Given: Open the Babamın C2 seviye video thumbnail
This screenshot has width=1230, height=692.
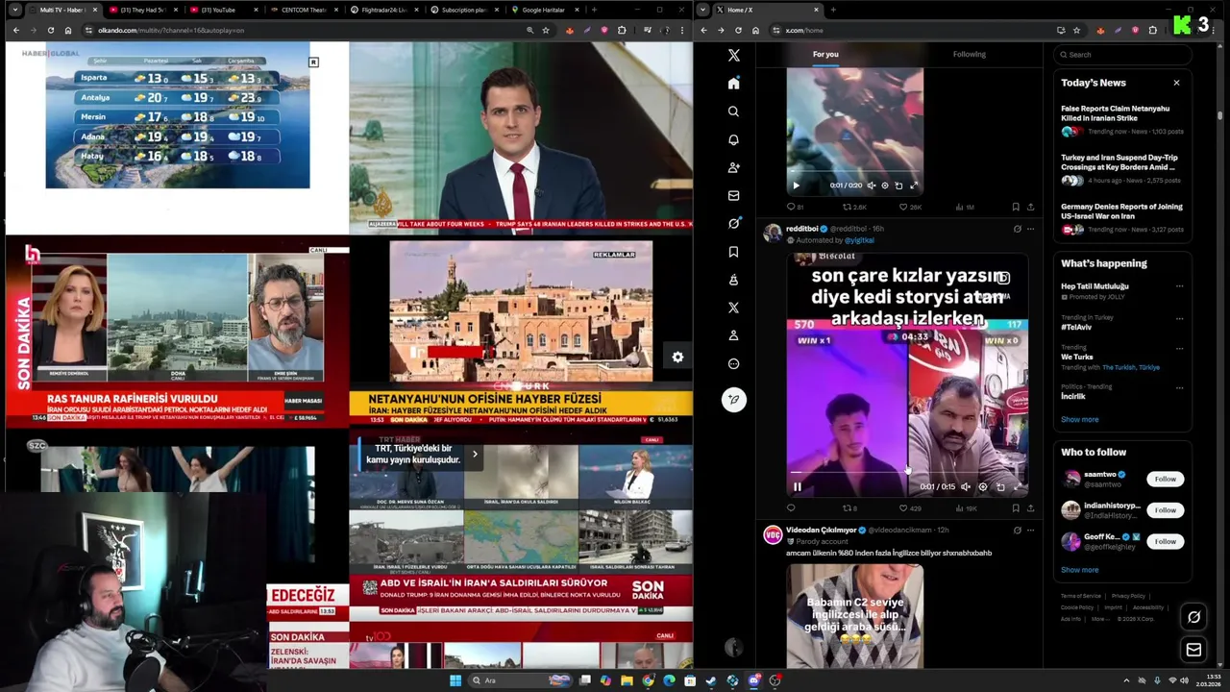Looking at the screenshot, I should coord(855,616).
